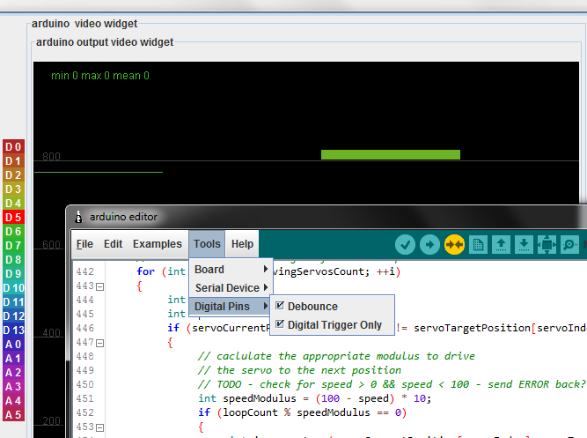Click the save sketch down-arrow icon
The height and width of the screenshot is (438, 587).
524,245
